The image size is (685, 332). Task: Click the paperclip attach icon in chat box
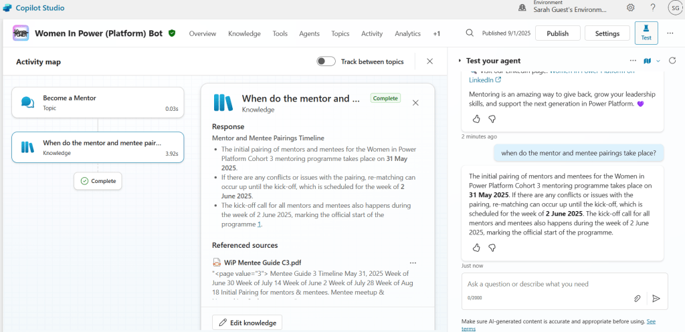[x=638, y=299]
